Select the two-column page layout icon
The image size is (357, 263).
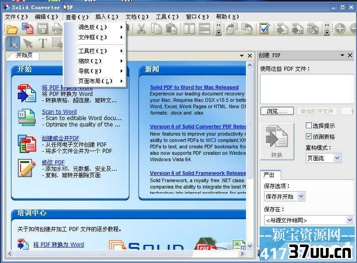coord(189,29)
